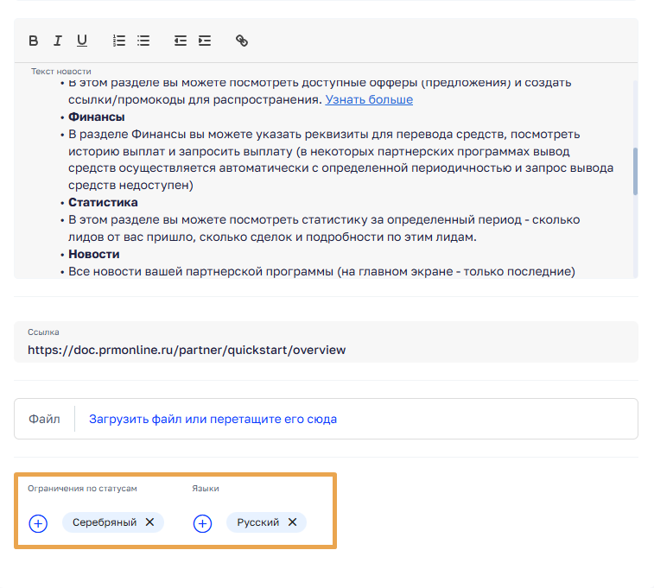Open the Узнать больше link
This screenshot has width=654, height=588.
pos(369,99)
